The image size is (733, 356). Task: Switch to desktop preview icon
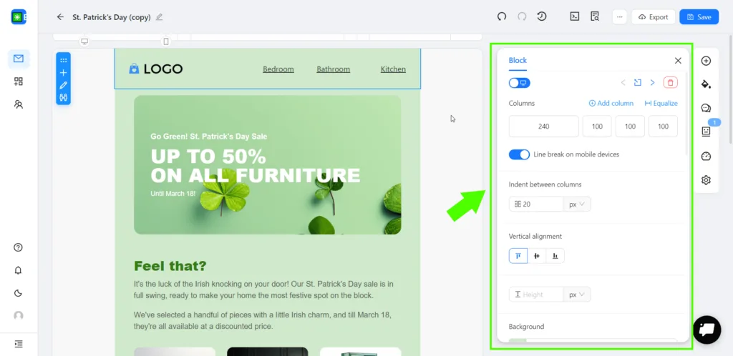tap(84, 41)
